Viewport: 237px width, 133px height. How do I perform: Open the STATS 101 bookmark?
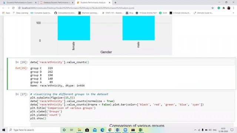[113, 13]
